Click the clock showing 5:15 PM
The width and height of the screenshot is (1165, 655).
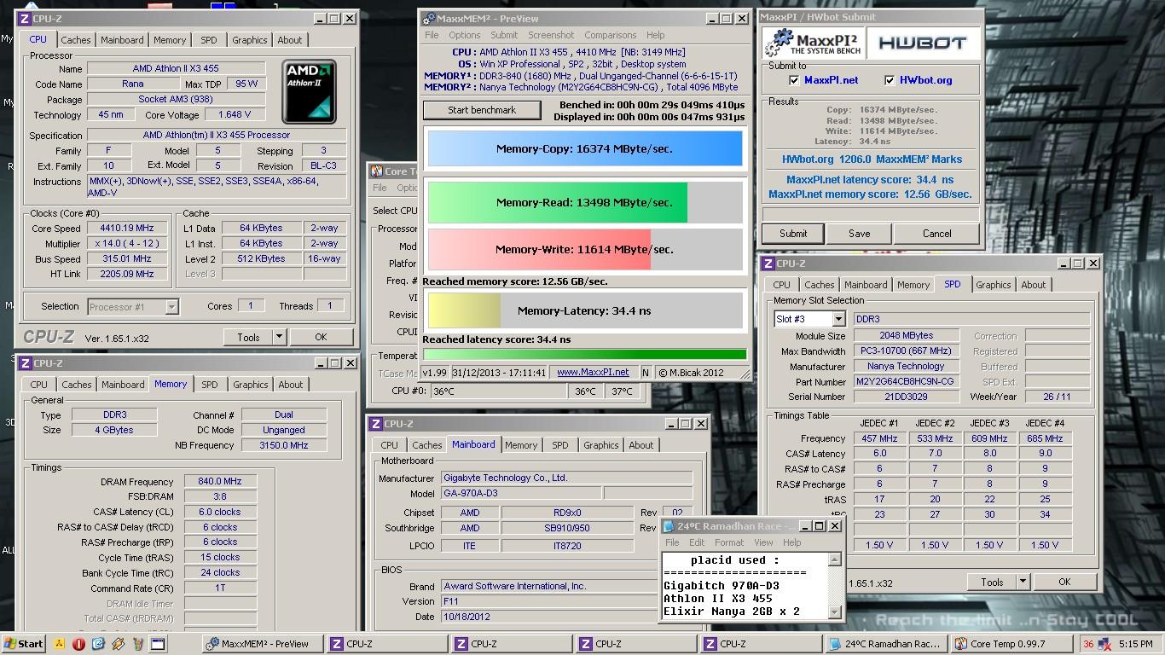(1136, 644)
